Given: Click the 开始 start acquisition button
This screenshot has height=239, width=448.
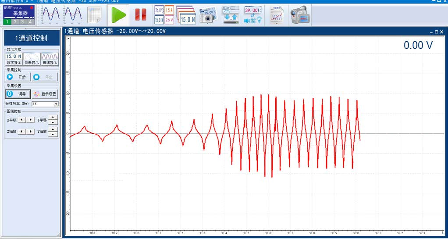Looking at the screenshot, I should coord(18,77).
